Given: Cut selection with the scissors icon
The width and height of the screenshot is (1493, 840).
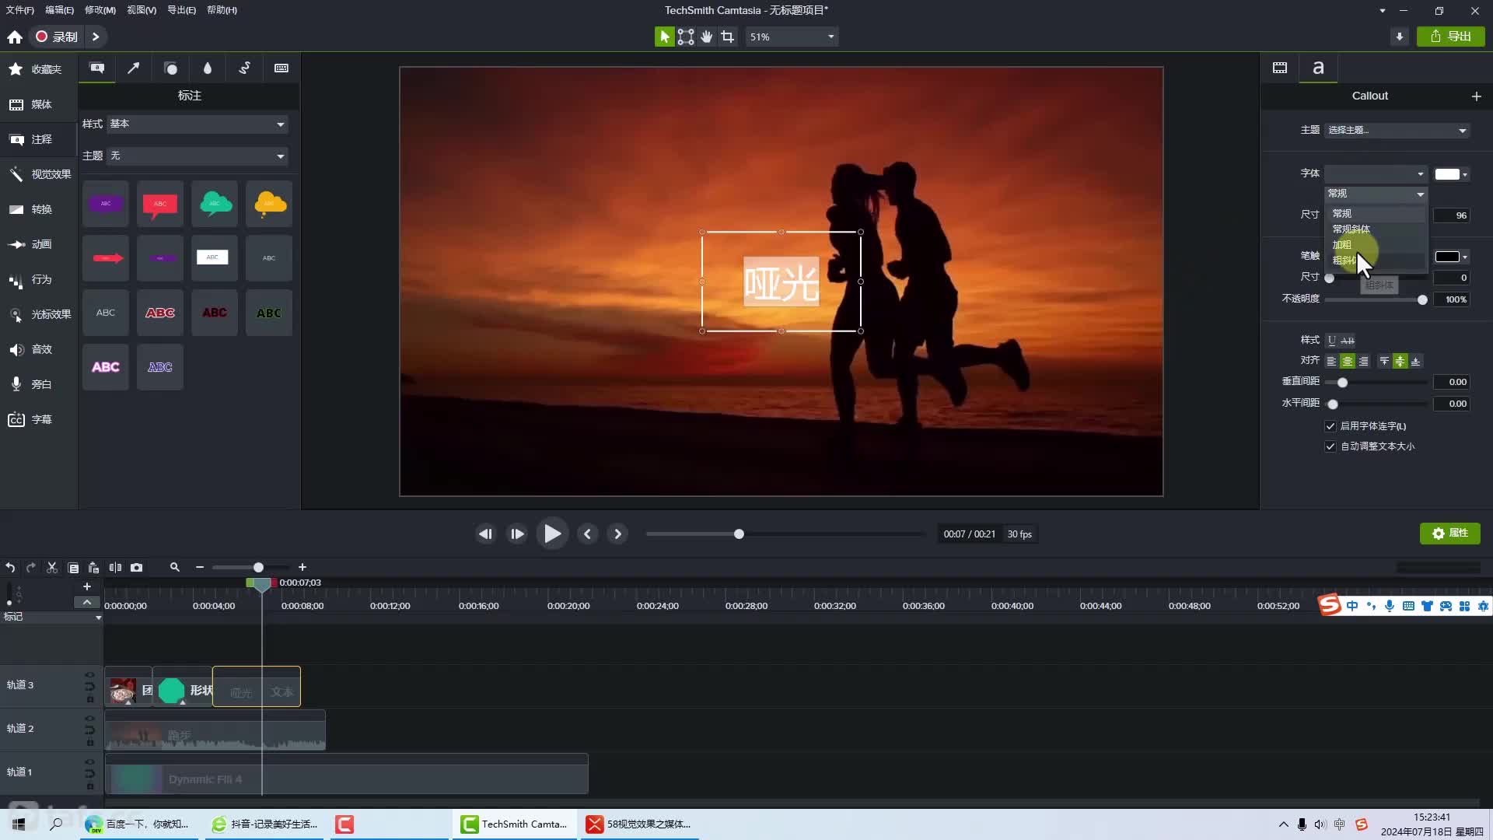Looking at the screenshot, I should pyautogui.click(x=52, y=568).
